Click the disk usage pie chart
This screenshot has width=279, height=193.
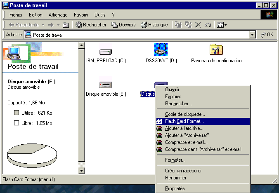tap(32, 156)
